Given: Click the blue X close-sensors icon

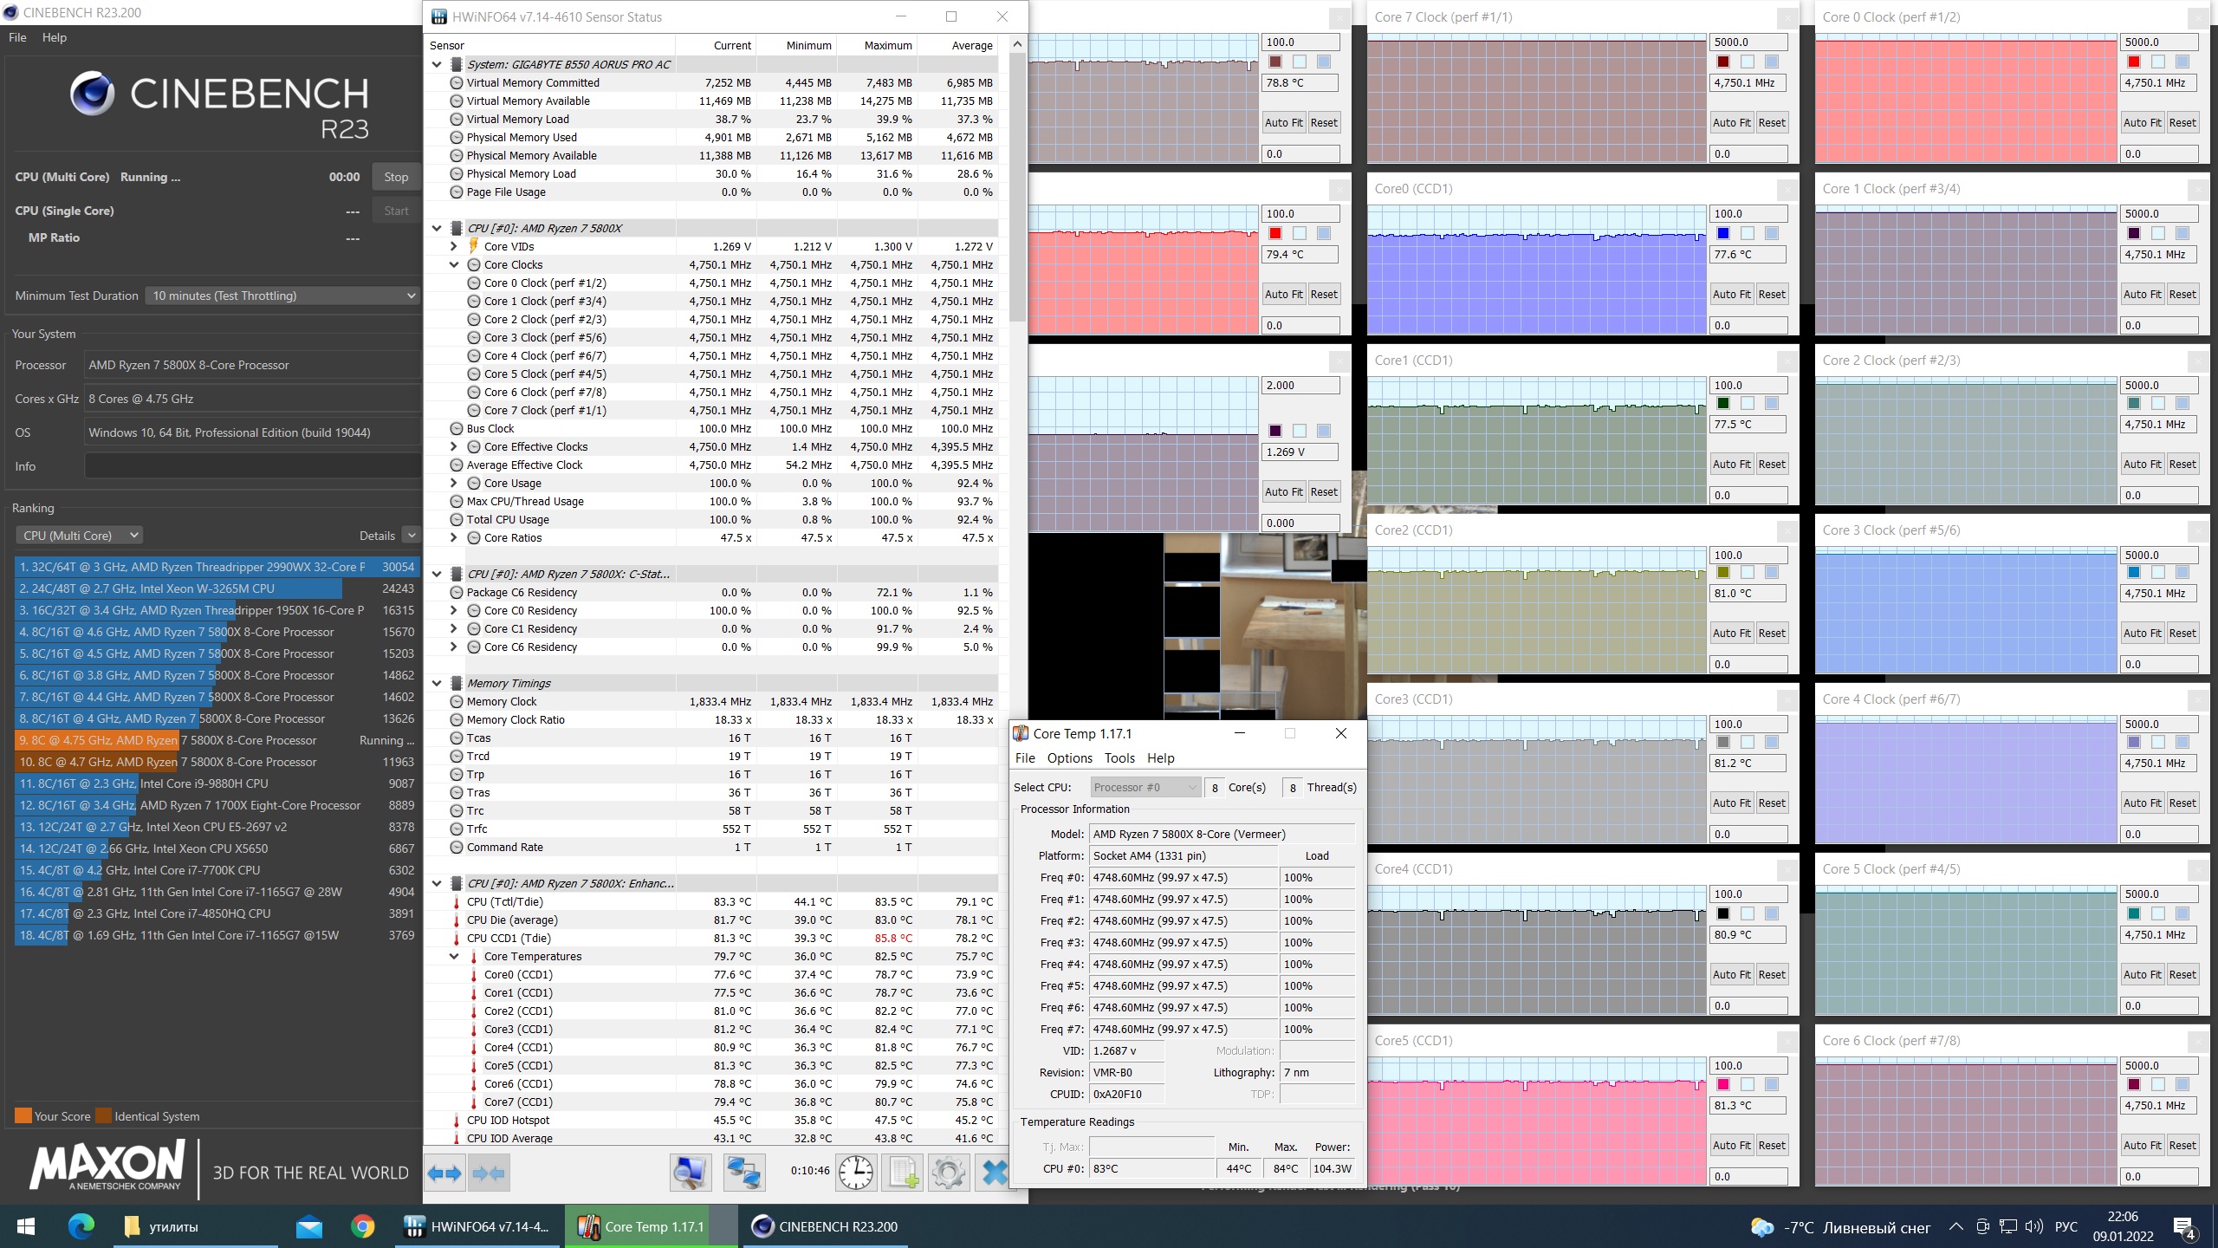Looking at the screenshot, I should (x=995, y=1173).
